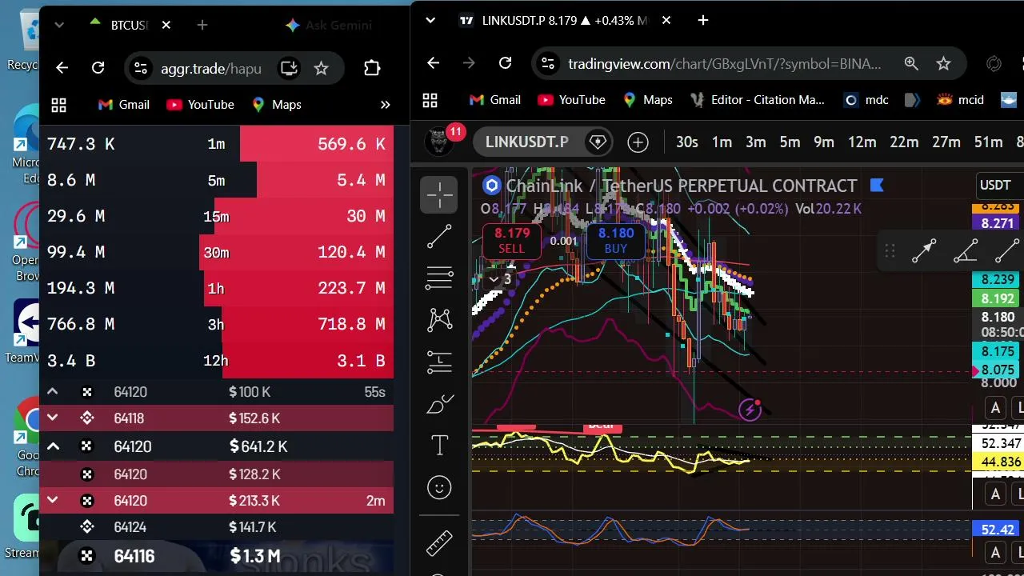Viewport: 1024px width, 576px height.
Task: Select the Text annotation tool
Action: [439, 446]
